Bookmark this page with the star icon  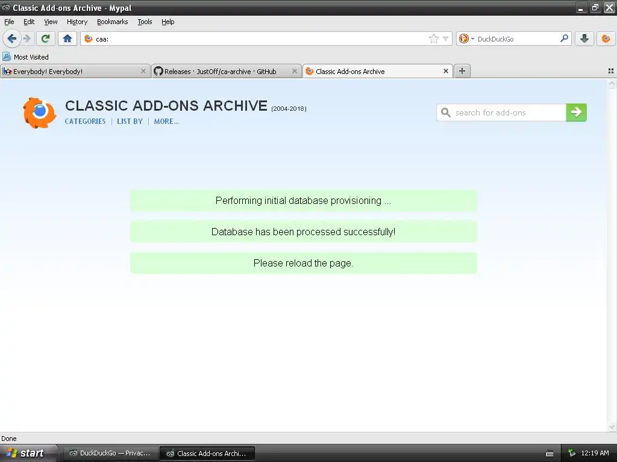(x=433, y=38)
